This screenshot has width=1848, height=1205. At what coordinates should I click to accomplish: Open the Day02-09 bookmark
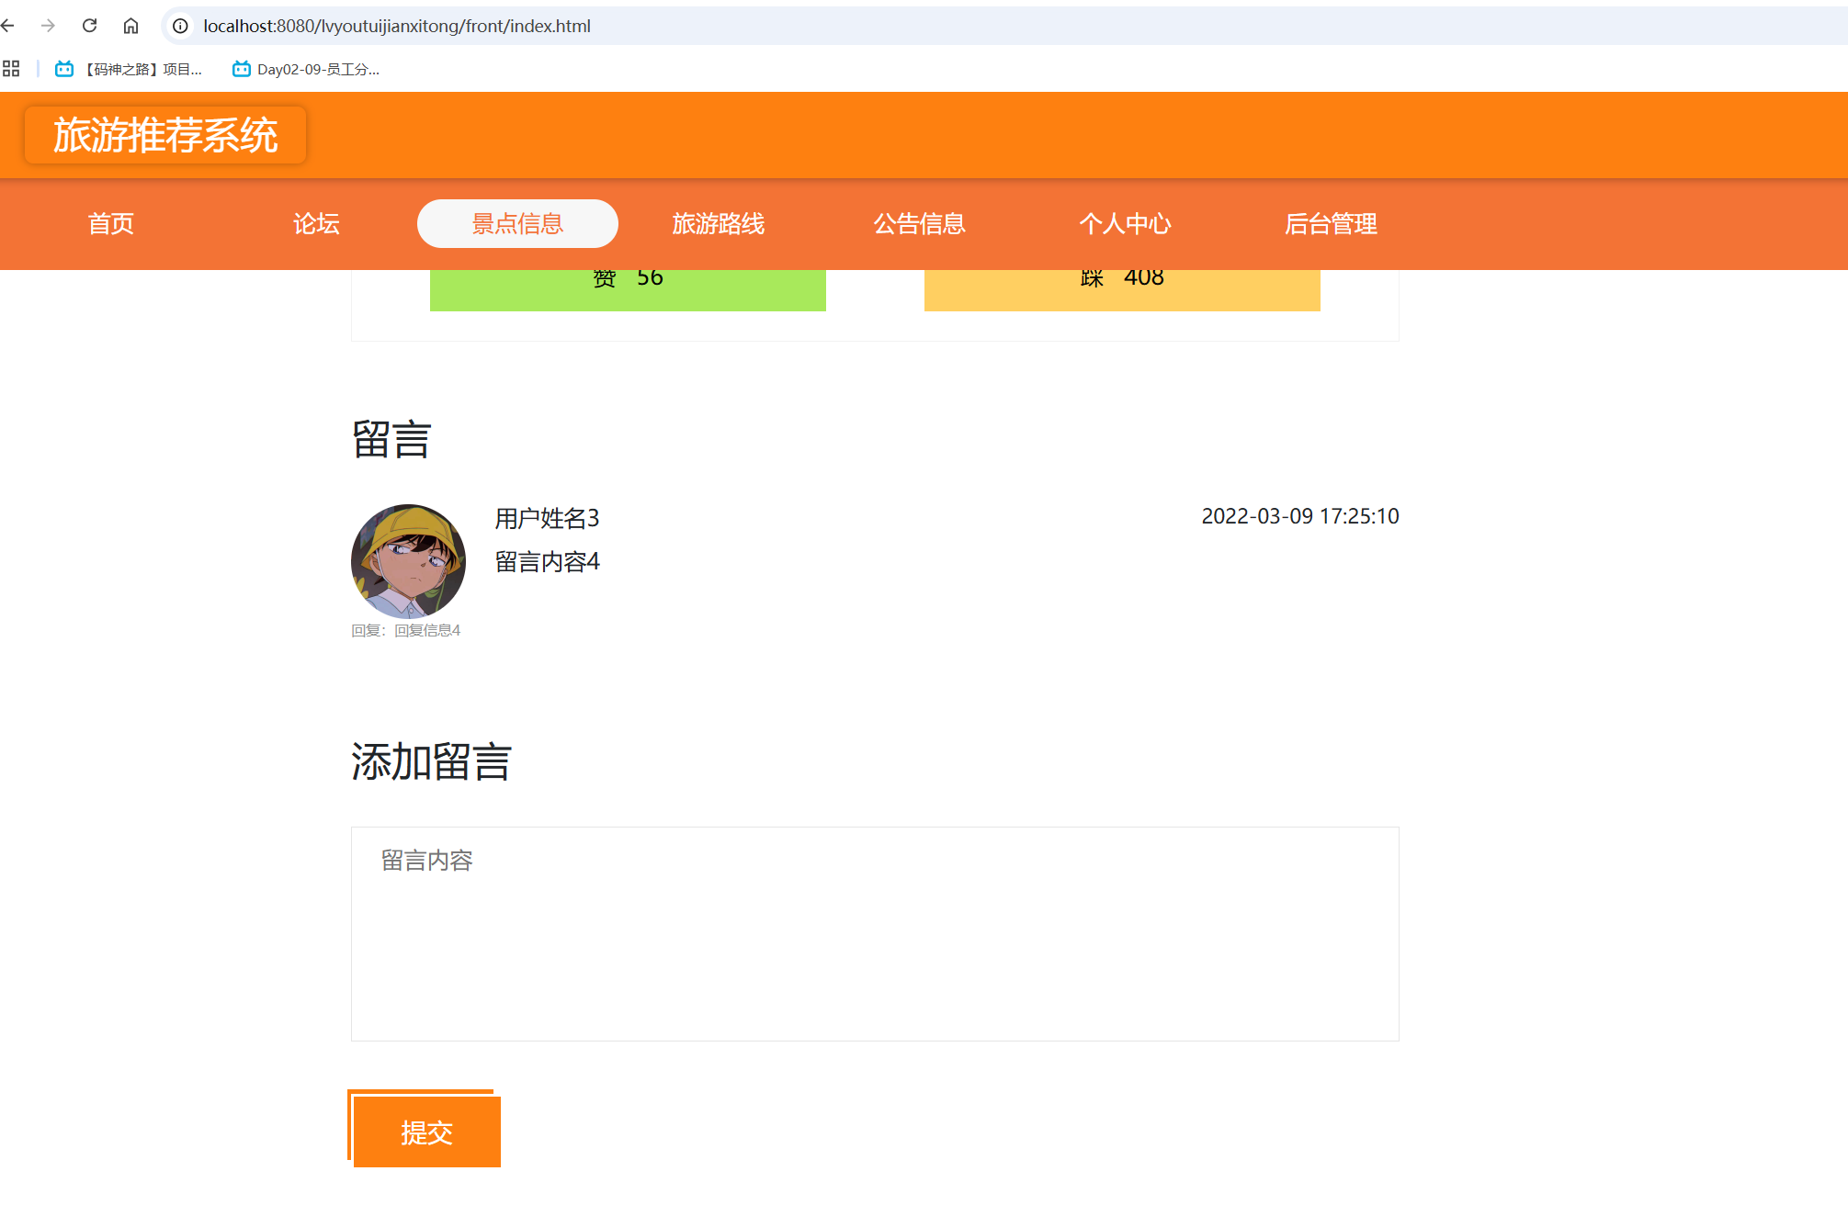tap(306, 69)
